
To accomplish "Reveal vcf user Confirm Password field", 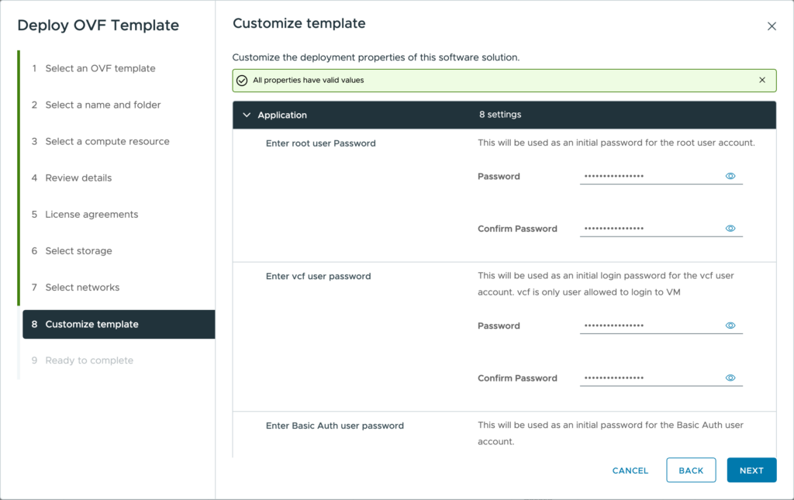I will (730, 378).
